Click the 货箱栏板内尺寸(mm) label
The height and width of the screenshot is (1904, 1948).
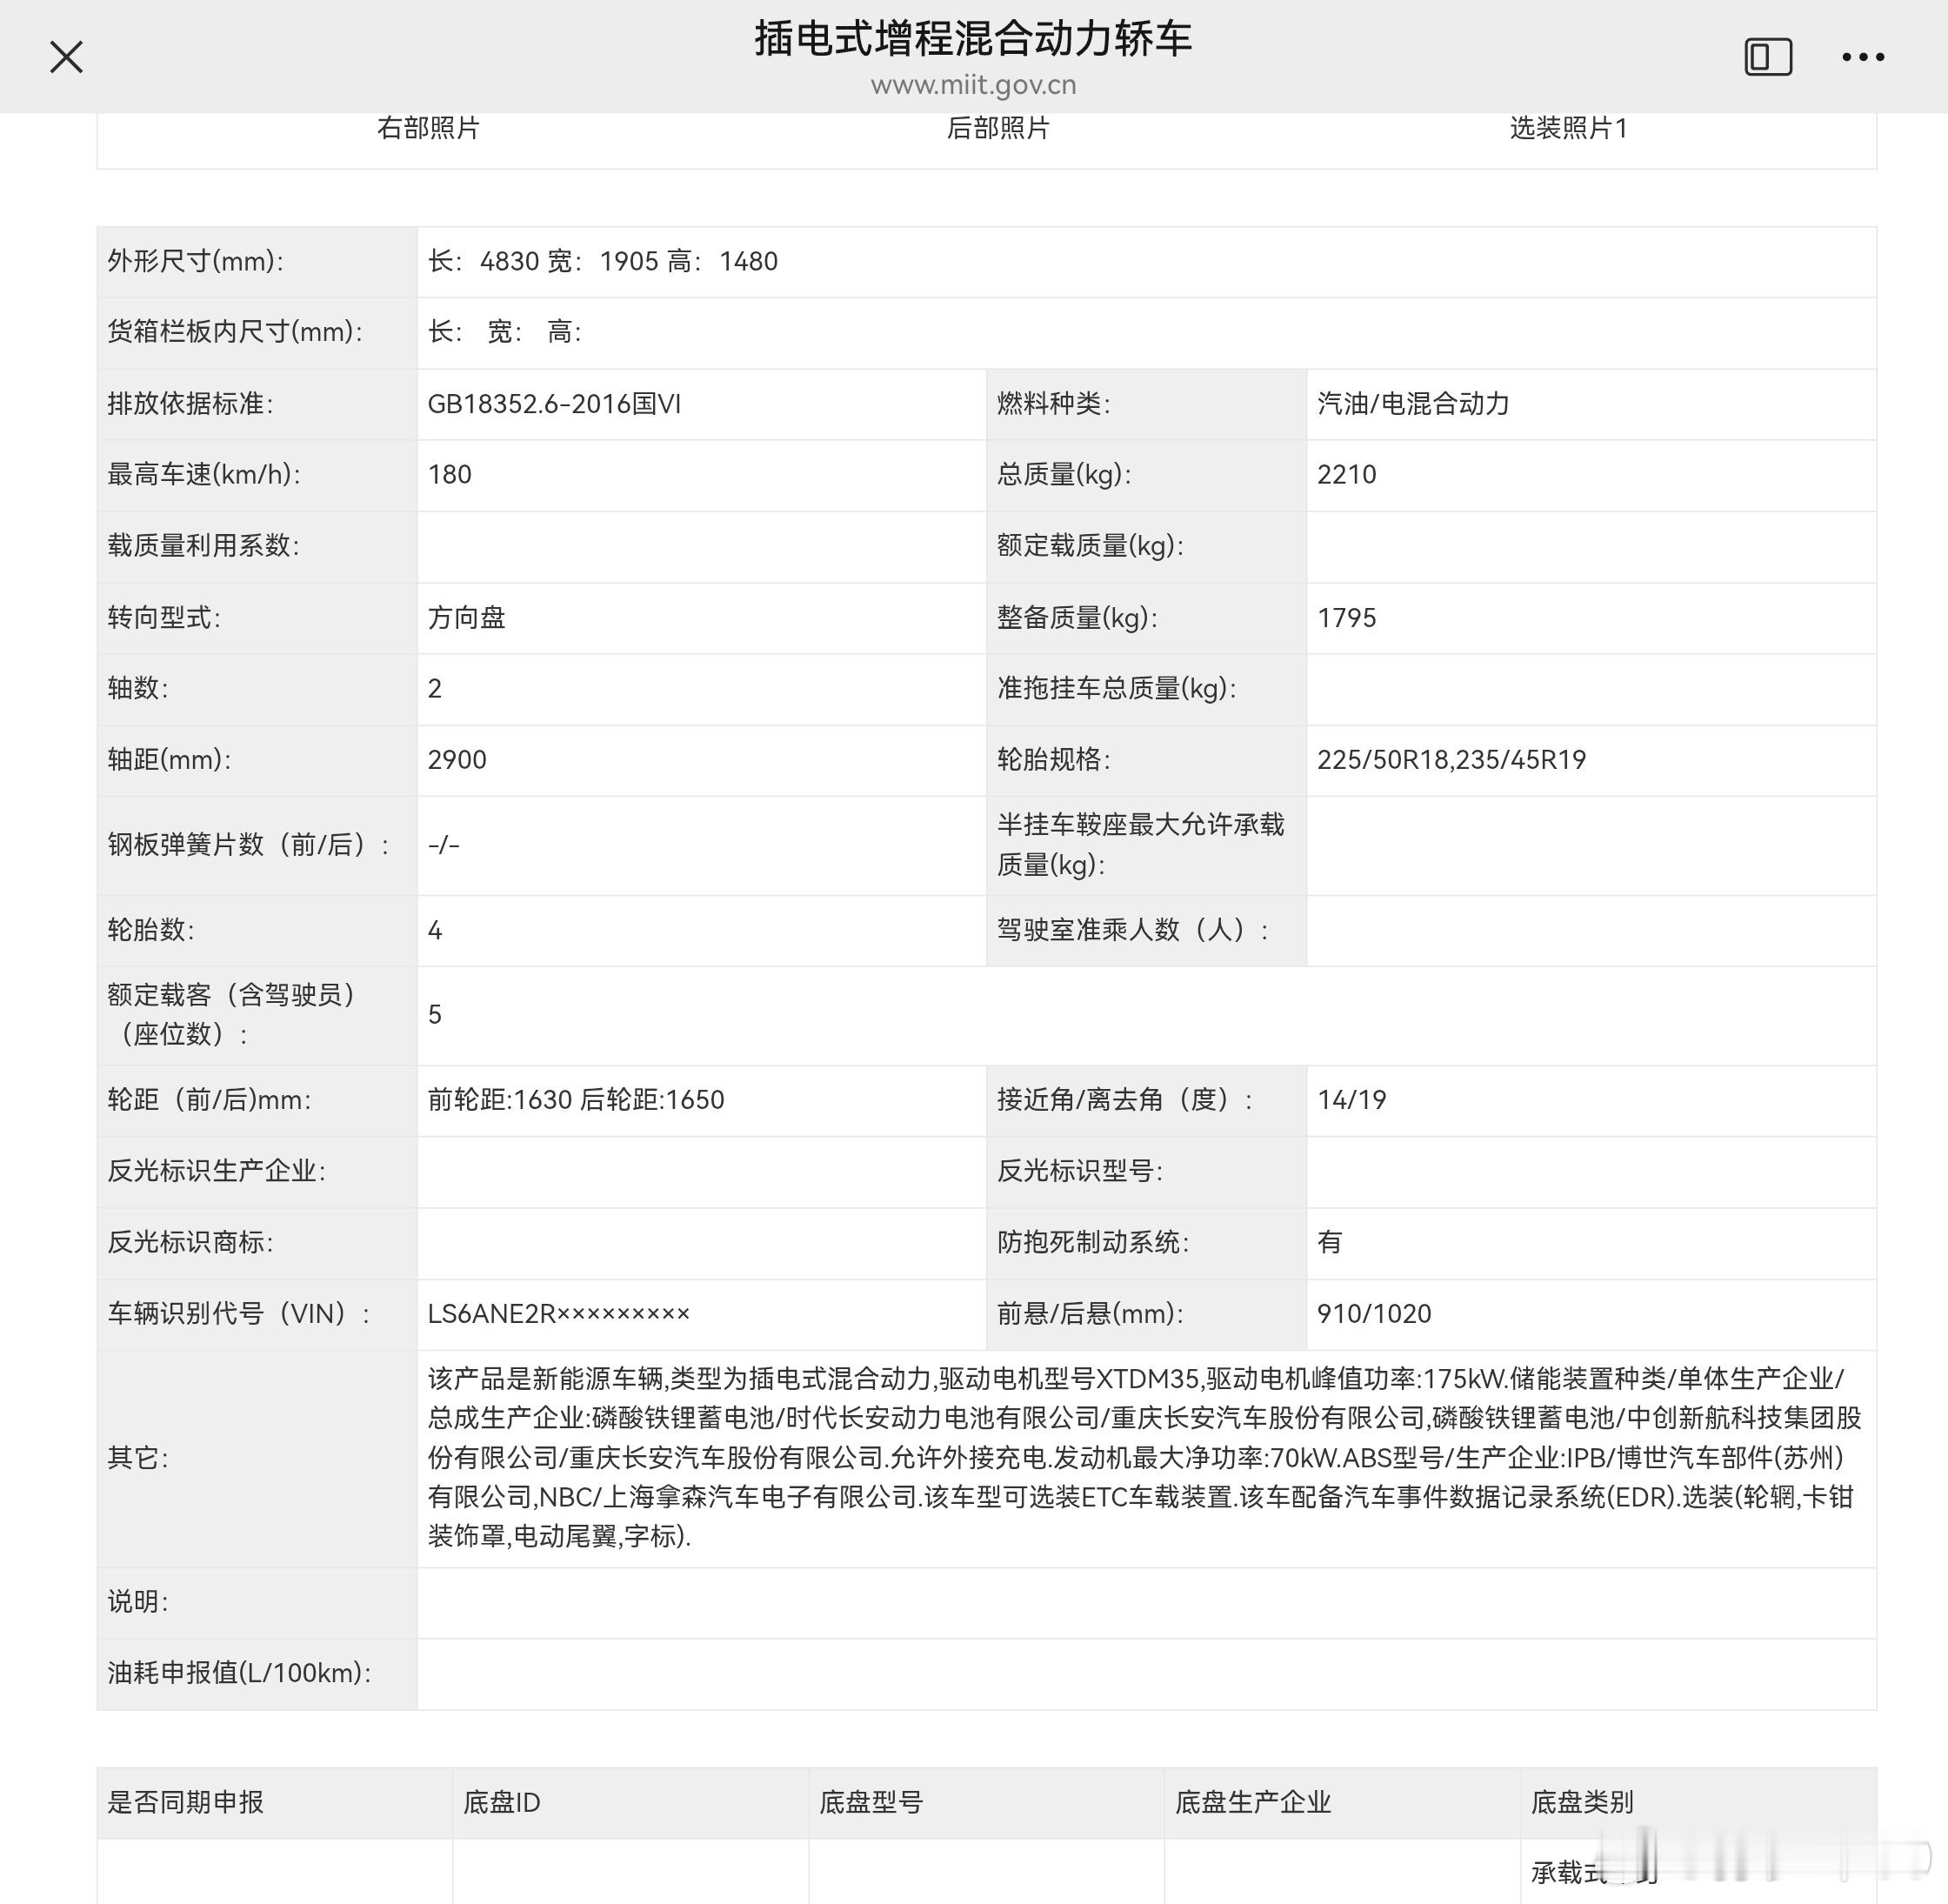click(235, 332)
